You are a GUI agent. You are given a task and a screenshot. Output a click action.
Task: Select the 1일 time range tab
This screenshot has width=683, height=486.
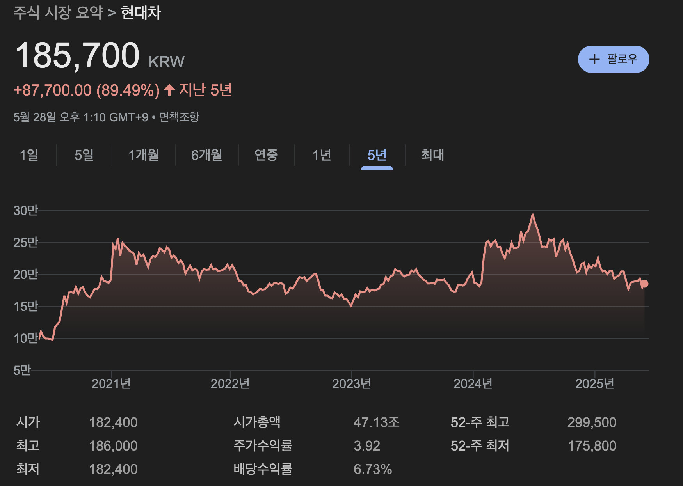tap(29, 155)
